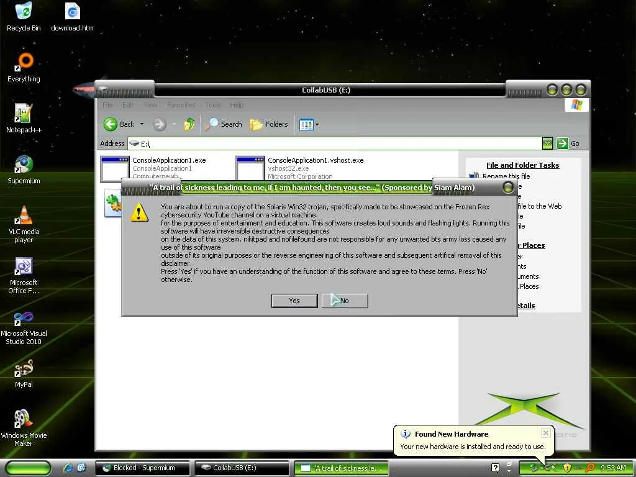The image size is (636, 477).
Task: Open the Notepad++ desktop shortcut
Action: coord(24,118)
